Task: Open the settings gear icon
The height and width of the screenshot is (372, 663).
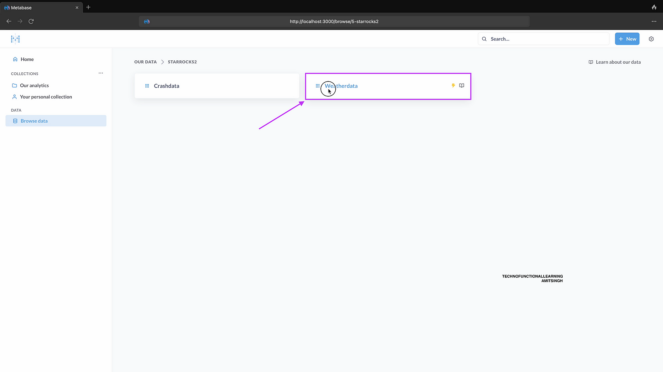Action: pos(651,39)
